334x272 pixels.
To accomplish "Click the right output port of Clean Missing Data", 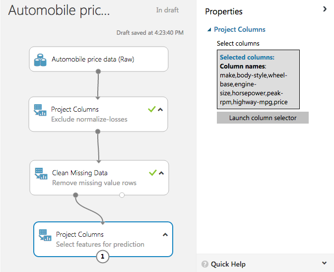I will [x=122, y=195].
